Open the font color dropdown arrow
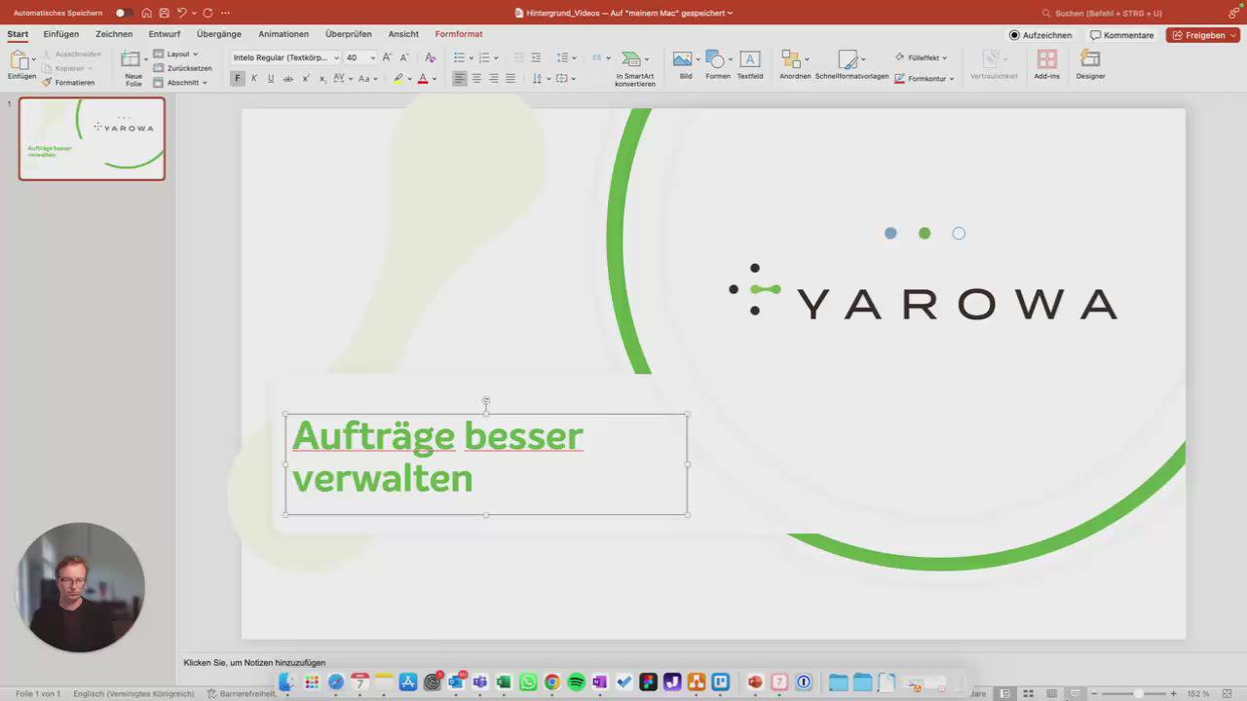Screen dimensions: 1247x701 (x=435, y=79)
